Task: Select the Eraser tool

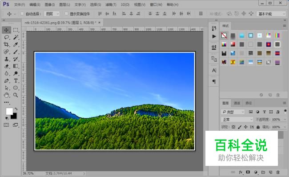Action: (7, 66)
